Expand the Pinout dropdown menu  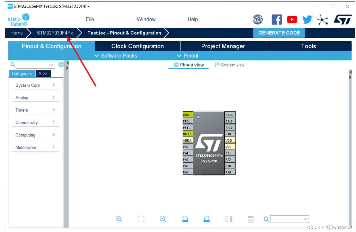188,56
